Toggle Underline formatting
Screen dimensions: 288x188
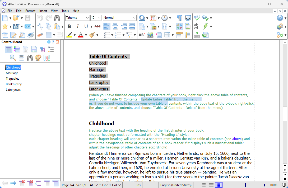(x=86, y=26)
